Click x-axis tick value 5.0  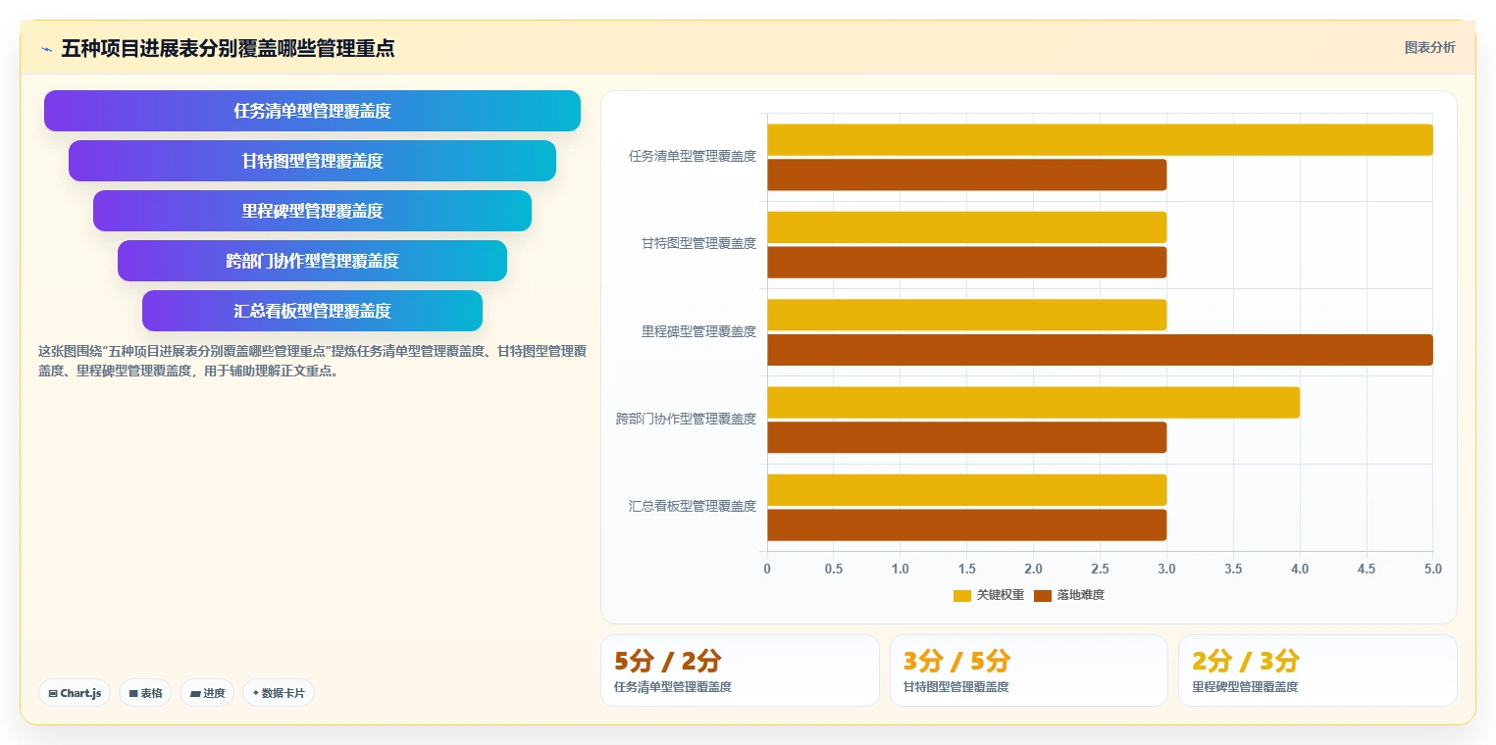pyautogui.click(x=1433, y=569)
